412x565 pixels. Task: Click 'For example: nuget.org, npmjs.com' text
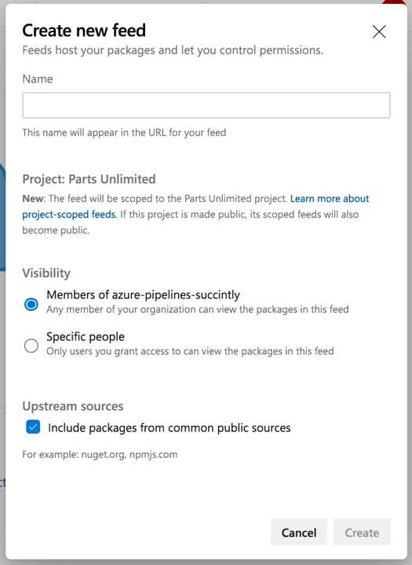(100, 454)
